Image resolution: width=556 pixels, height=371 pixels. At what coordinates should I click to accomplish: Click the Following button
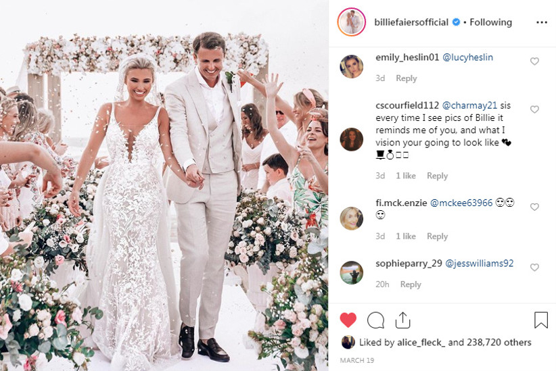(x=491, y=22)
